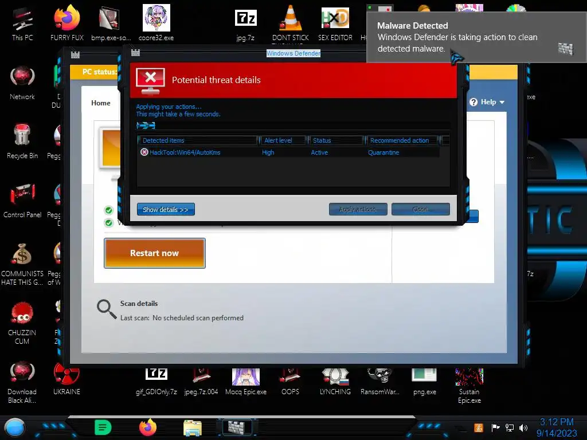587x440 pixels.
Task: Select Download Black Ali... desktop icon
Action: pyautogui.click(x=22, y=382)
